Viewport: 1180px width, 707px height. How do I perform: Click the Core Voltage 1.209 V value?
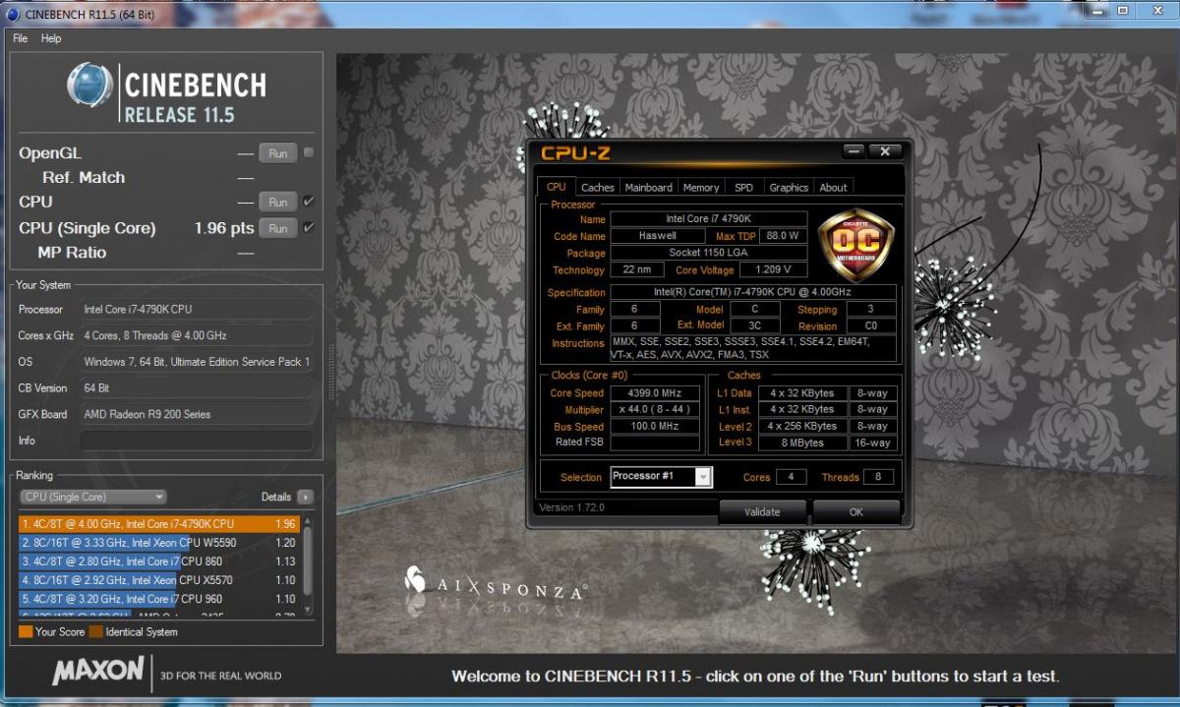773,269
